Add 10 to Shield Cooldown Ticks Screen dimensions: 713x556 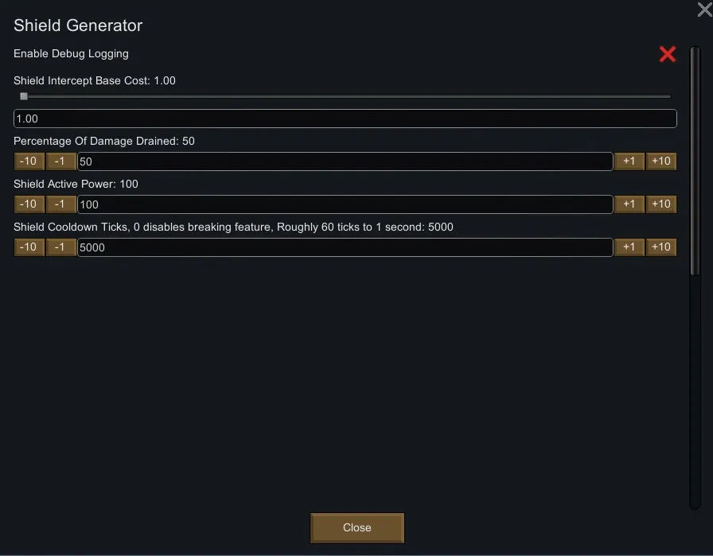pyautogui.click(x=660, y=247)
